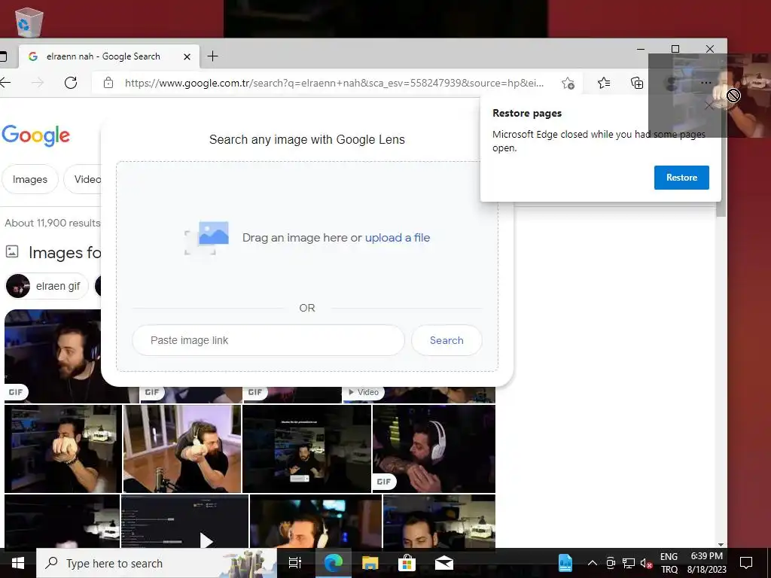Click the Search button in Google Lens

[x=446, y=340]
